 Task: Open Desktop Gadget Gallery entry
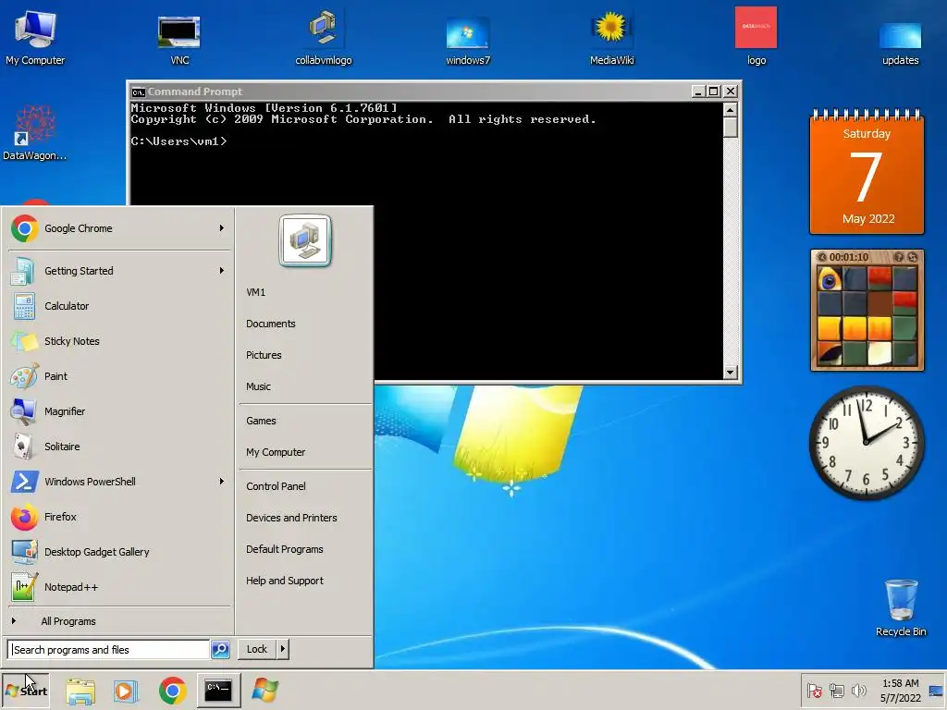[119, 552]
